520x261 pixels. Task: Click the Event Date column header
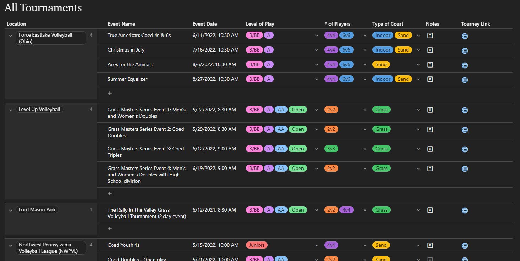click(205, 24)
